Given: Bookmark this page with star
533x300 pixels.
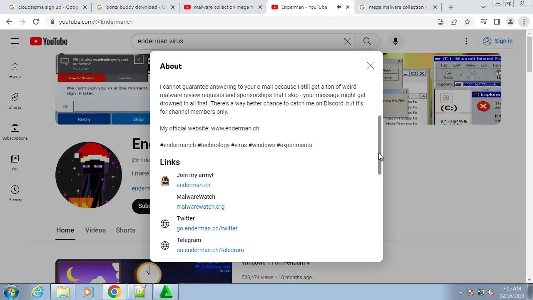Looking at the screenshot, I should [467, 22].
